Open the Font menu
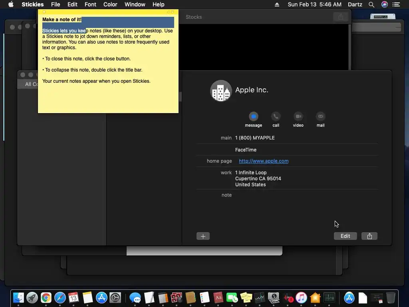Screen dimensions: 409x307 [90, 4]
